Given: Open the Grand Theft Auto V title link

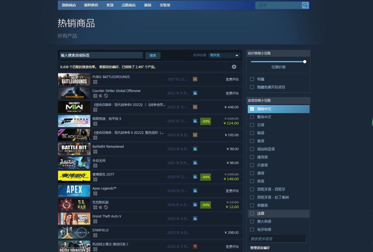Looking at the screenshot, I should coord(107,216).
